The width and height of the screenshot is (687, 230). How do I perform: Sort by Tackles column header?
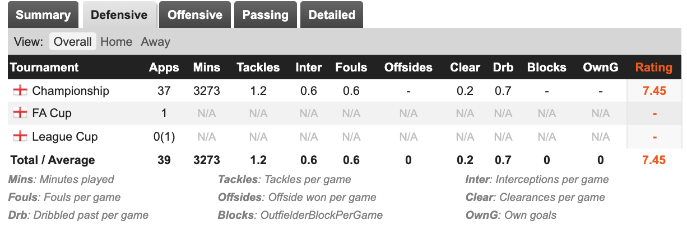point(258,68)
